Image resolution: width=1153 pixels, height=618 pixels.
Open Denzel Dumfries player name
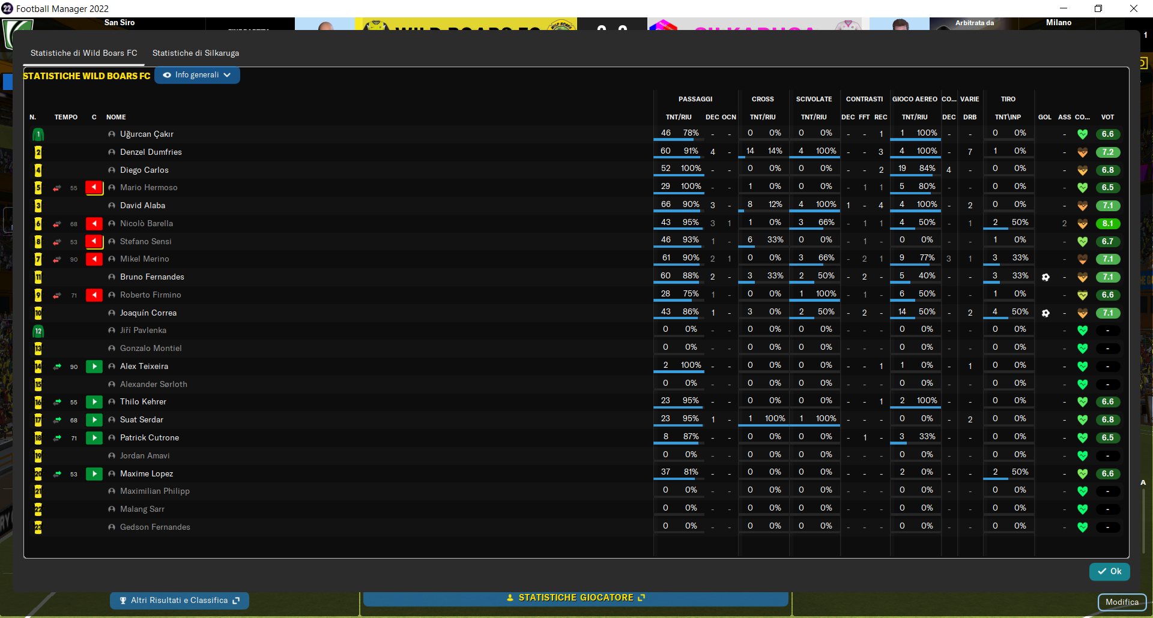point(151,152)
